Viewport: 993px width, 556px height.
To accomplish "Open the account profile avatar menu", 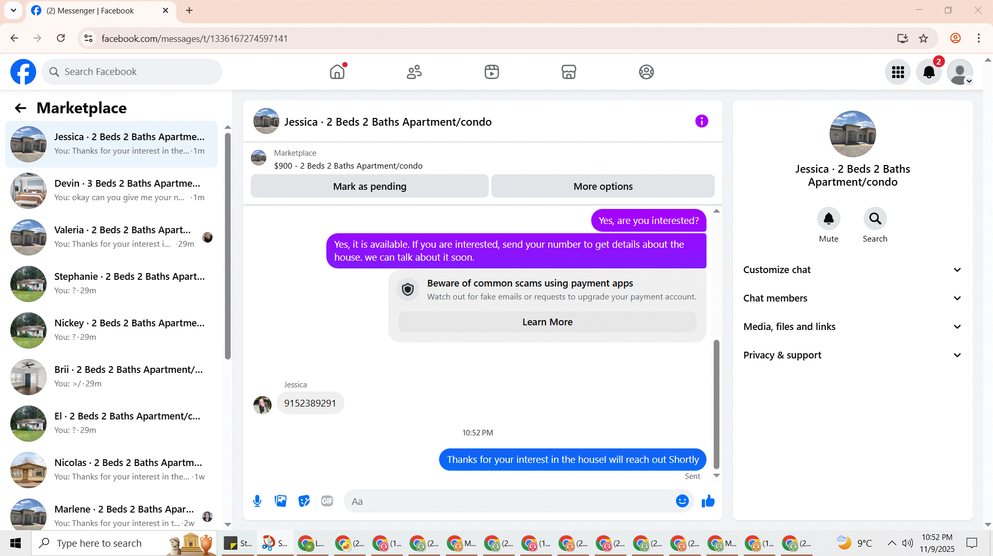I will click(x=960, y=72).
